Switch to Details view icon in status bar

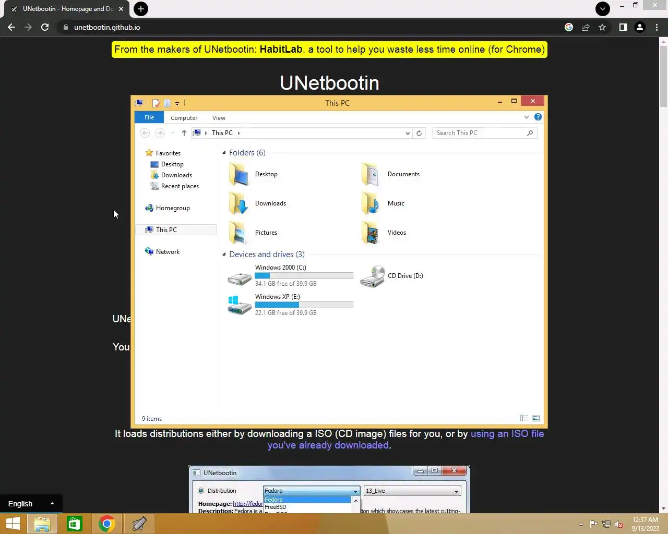pyautogui.click(x=524, y=418)
